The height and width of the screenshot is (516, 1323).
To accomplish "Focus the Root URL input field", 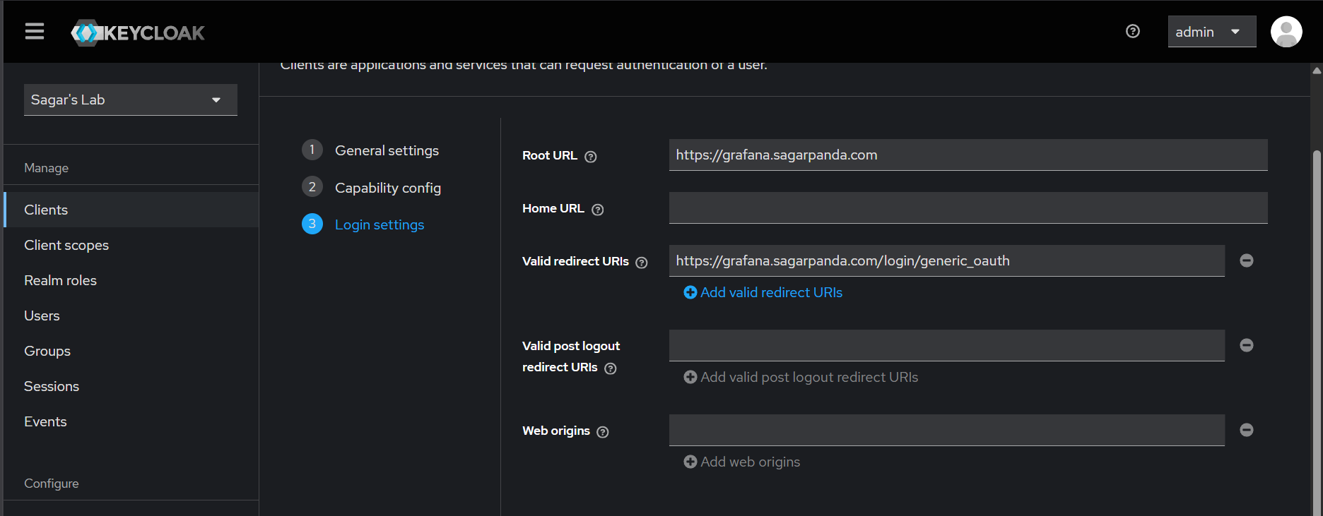I will [968, 155].
